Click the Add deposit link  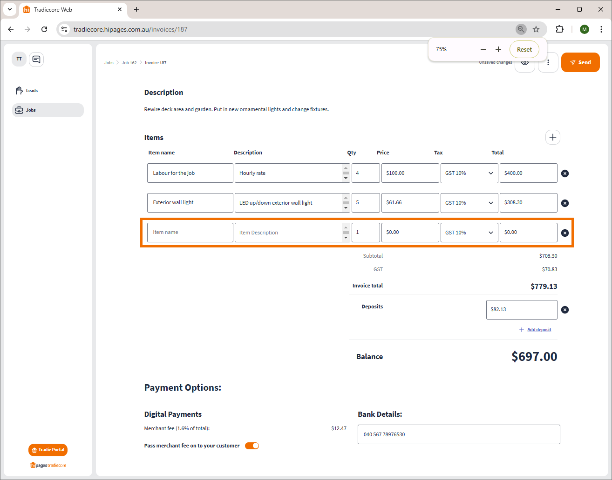coord(539,330)
